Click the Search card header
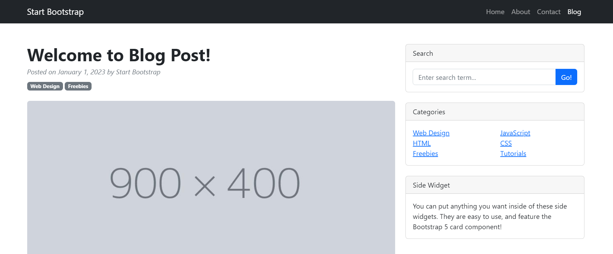The height and width of the screenshot is (254, 613). (x=495, y=53)
